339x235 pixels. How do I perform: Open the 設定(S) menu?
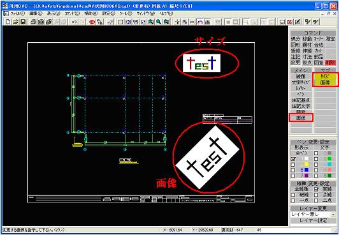tap(109, 13)
